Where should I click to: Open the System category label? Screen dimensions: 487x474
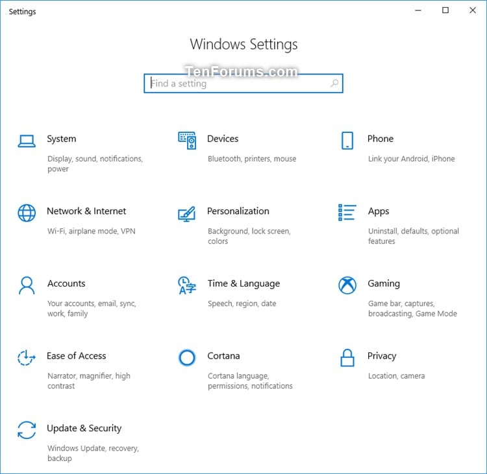click(62, 139)
